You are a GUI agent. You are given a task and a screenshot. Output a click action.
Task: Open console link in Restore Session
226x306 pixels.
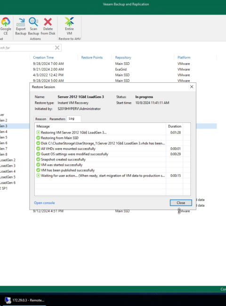point(44,203)
